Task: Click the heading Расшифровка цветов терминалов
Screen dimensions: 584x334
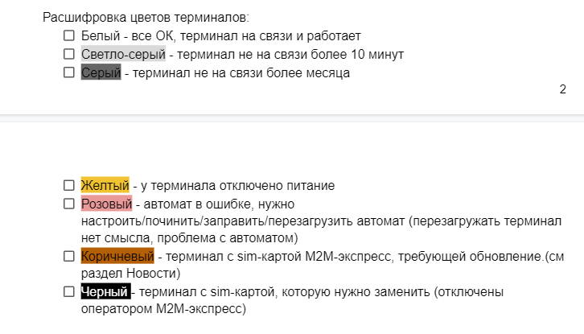Action: (x=145, y=17)
